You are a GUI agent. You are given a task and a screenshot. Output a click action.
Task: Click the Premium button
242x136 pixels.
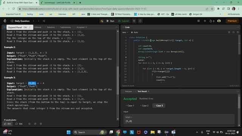tap(232, 21)
